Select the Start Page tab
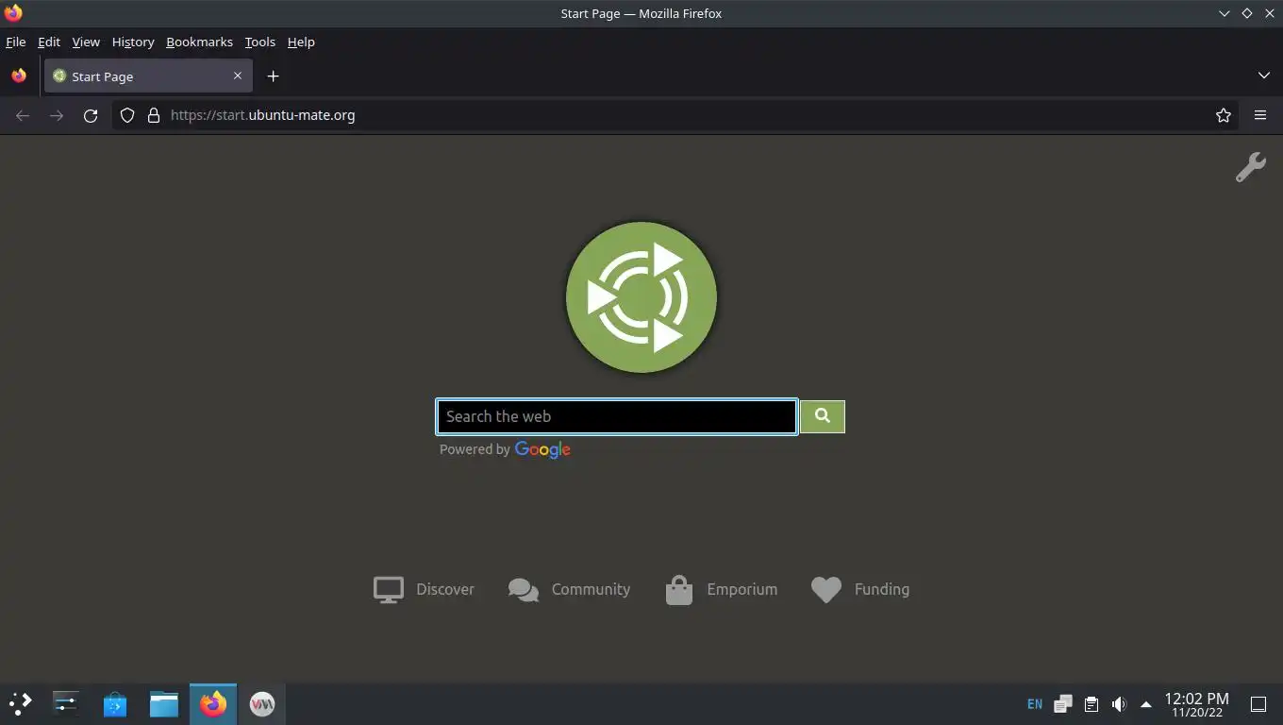Viewport: 1283px width, 725px height. [x=148, y=76]
